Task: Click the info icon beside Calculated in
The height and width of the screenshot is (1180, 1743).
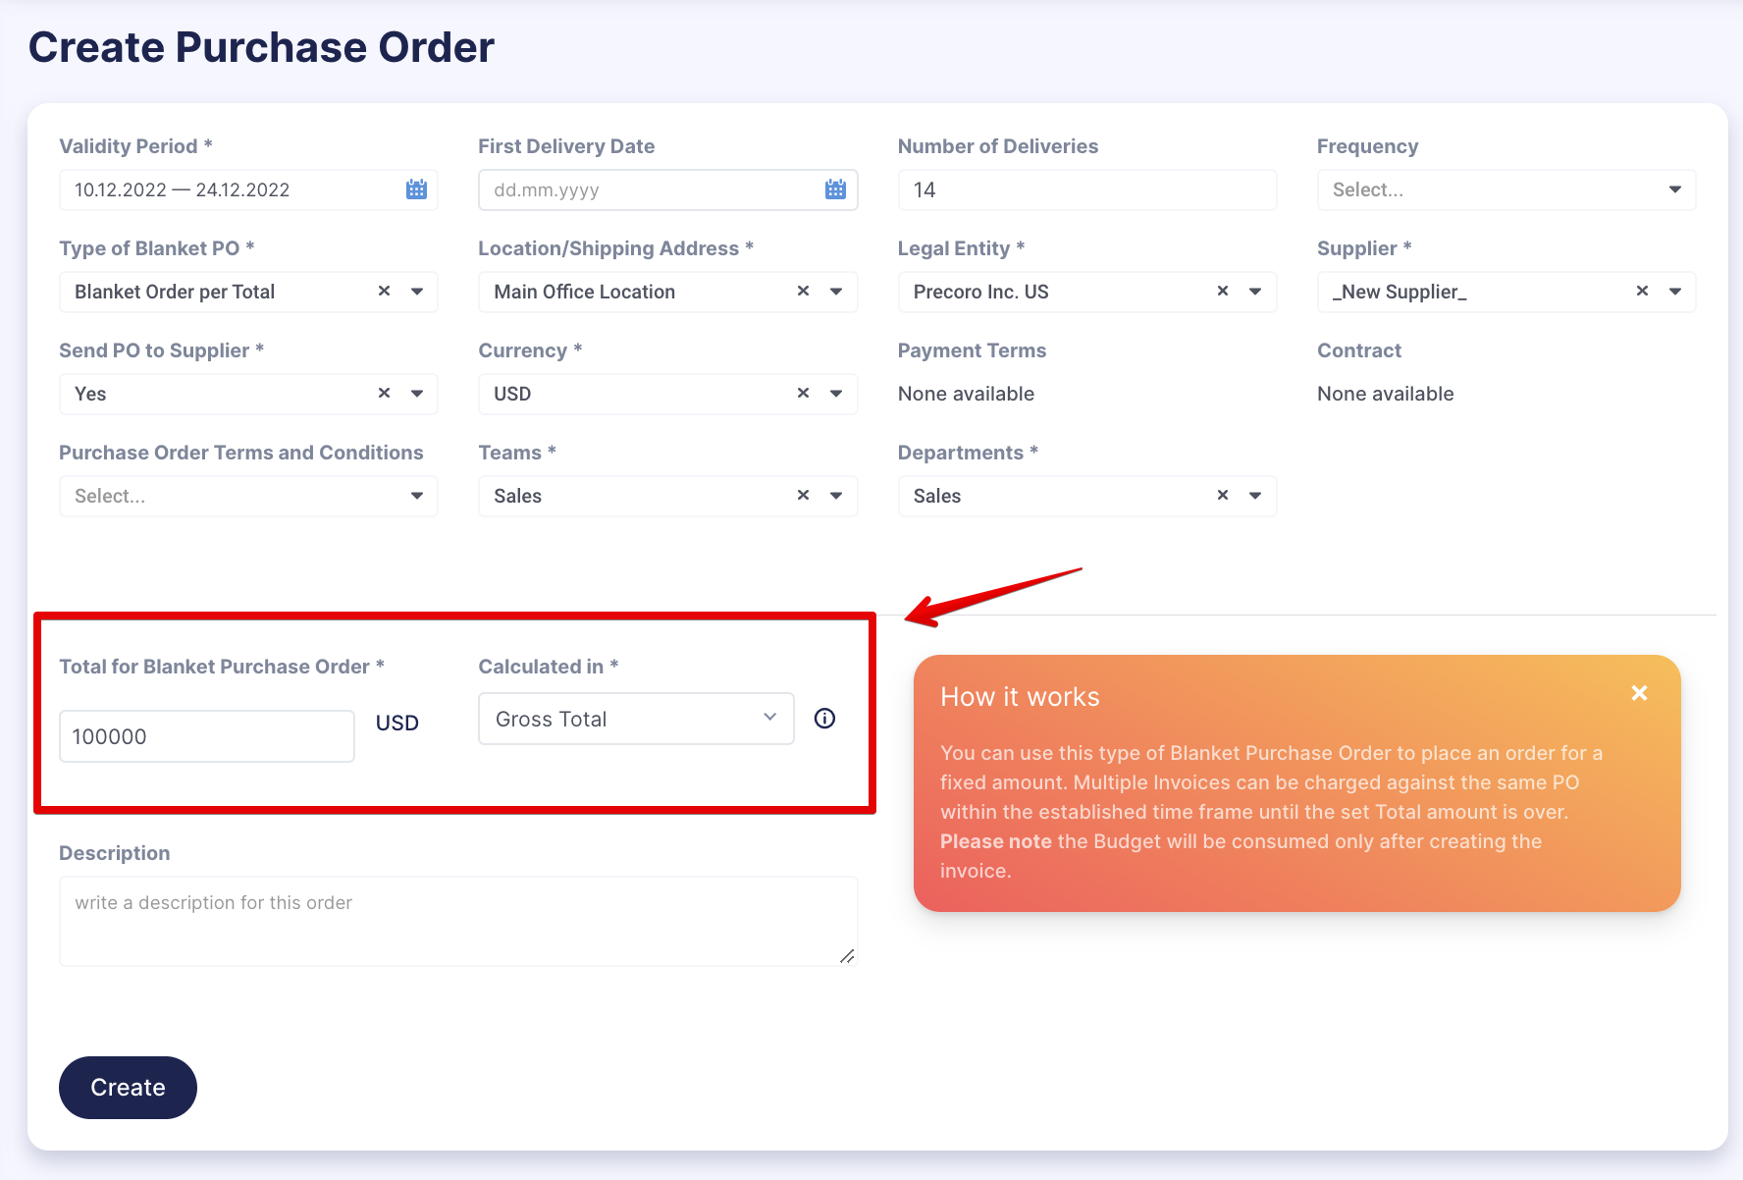Action: 823,719
